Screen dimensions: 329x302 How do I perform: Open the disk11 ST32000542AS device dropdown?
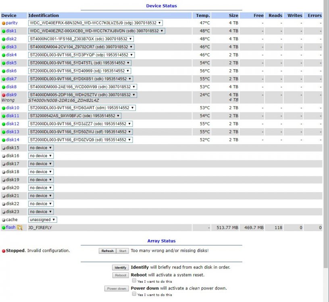pos(75,116)
